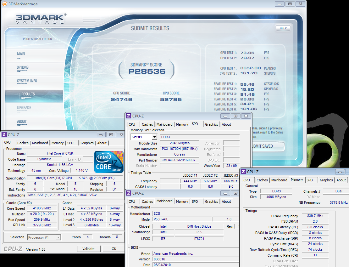349x267 pixels.
Task: Click the Z logo icon of the CPU-Z Mainboard window
Action: pos(128,193)
